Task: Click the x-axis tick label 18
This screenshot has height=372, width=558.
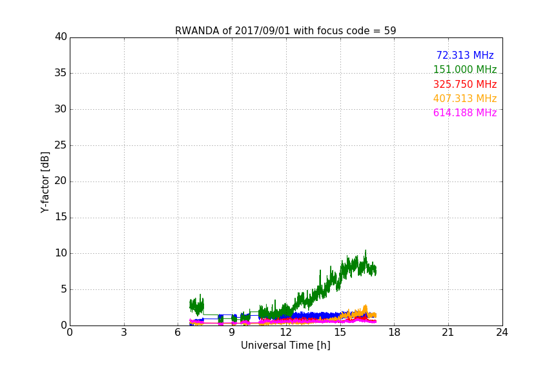Action: (x=395, y=333)
